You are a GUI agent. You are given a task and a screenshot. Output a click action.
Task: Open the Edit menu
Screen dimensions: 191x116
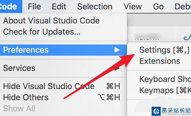(x=59, y=6)
